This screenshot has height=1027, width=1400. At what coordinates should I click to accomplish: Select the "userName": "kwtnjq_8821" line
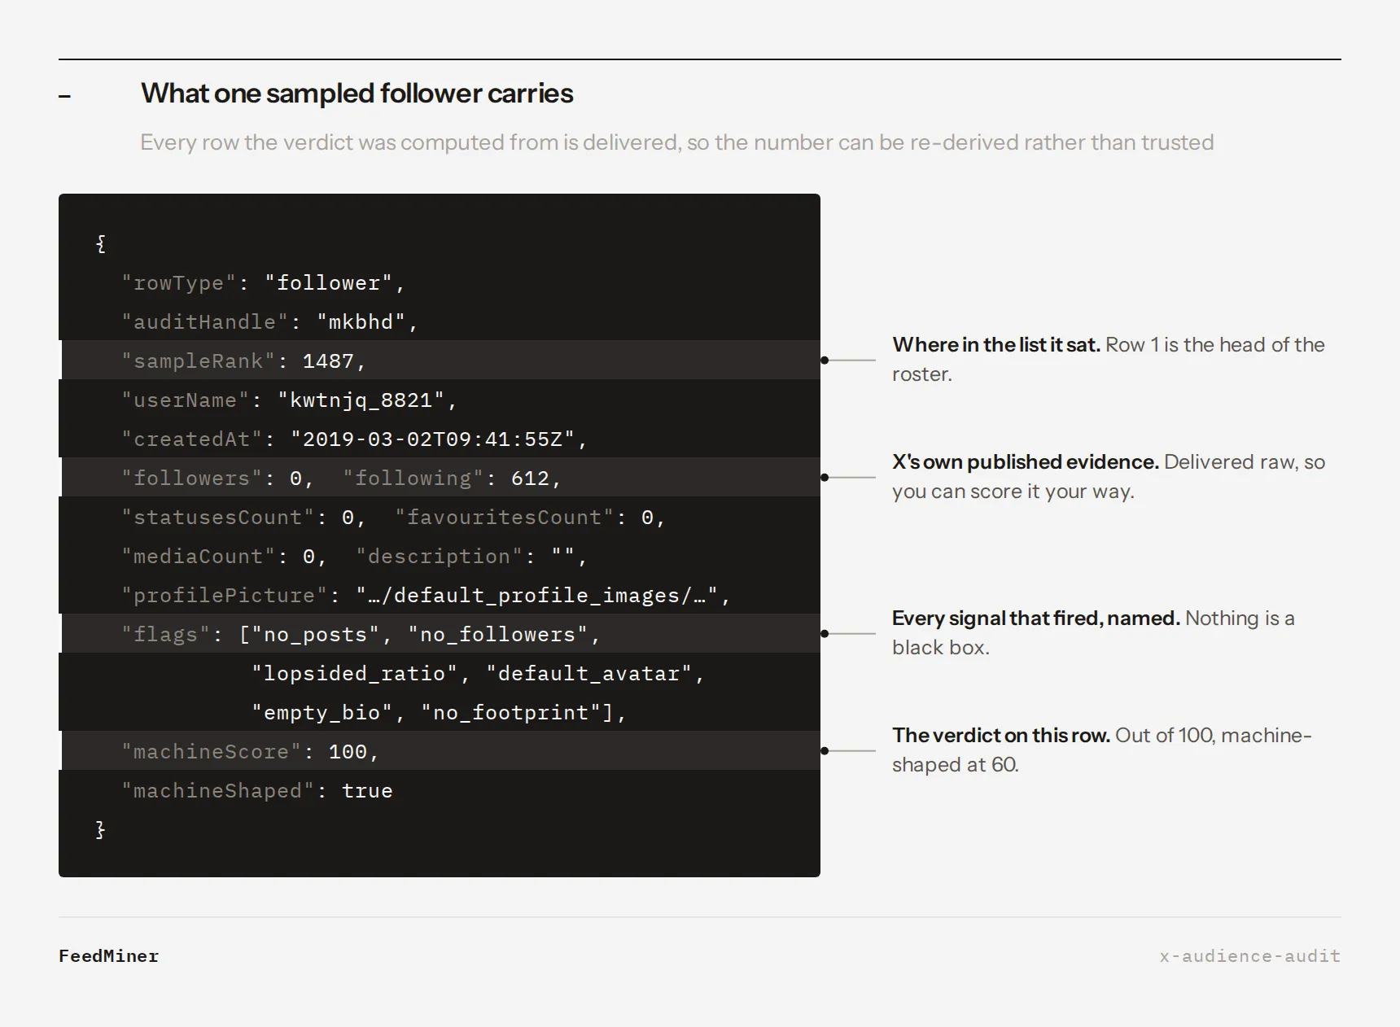[289, 400]
